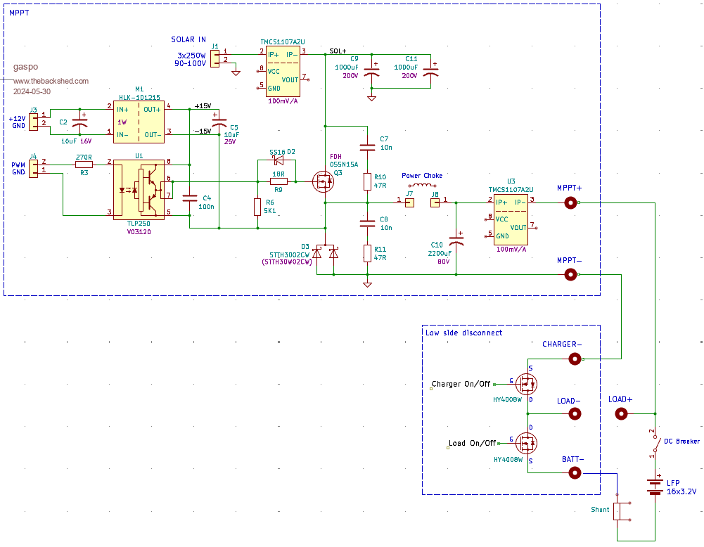704x547 pixels.
Task: Click the DC Breaker switch symbol
Action: pyautogui.click(x=655, y=443)
